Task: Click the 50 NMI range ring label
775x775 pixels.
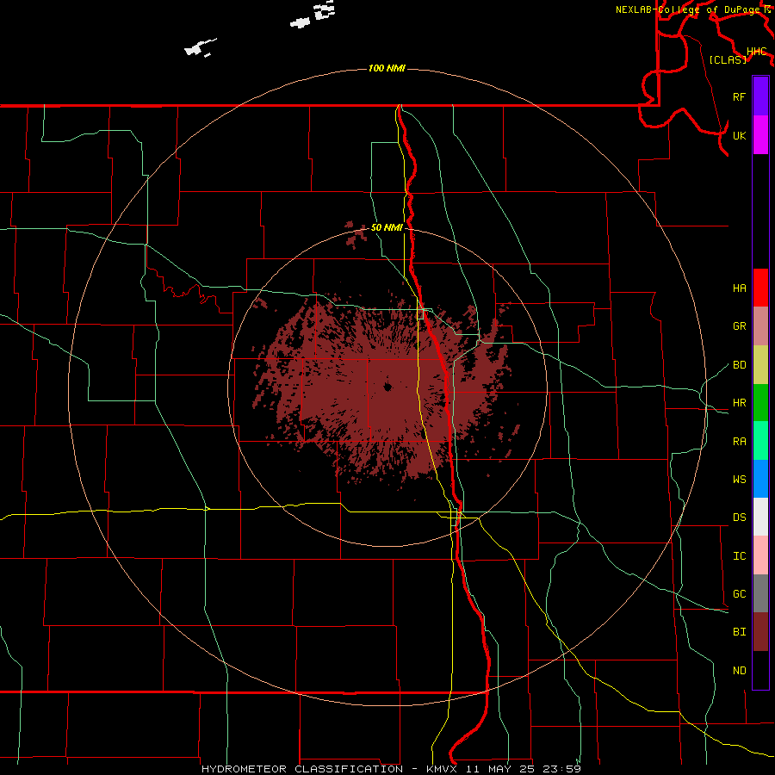Action: (387, 228)
